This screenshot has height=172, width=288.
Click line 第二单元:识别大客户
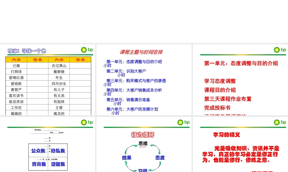click(126, 71)
